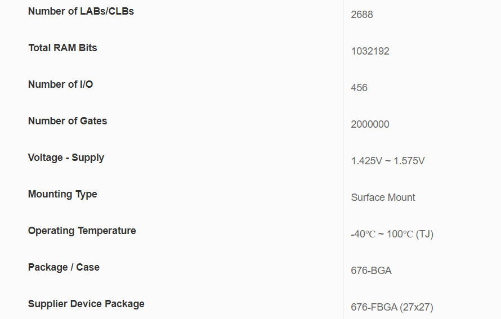Click the 'Package / Case' label

tap(64, 267)
